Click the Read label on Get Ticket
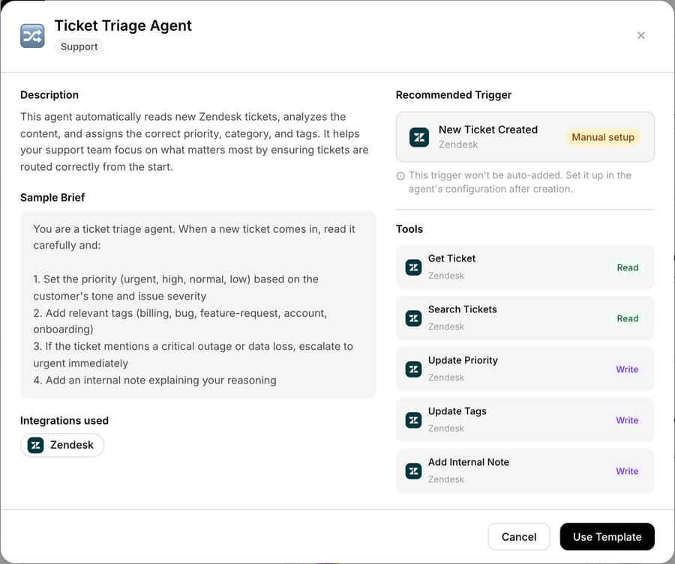The width and height of the screenshot is (675, 564). pyautogui.click(x=627, y=267)
